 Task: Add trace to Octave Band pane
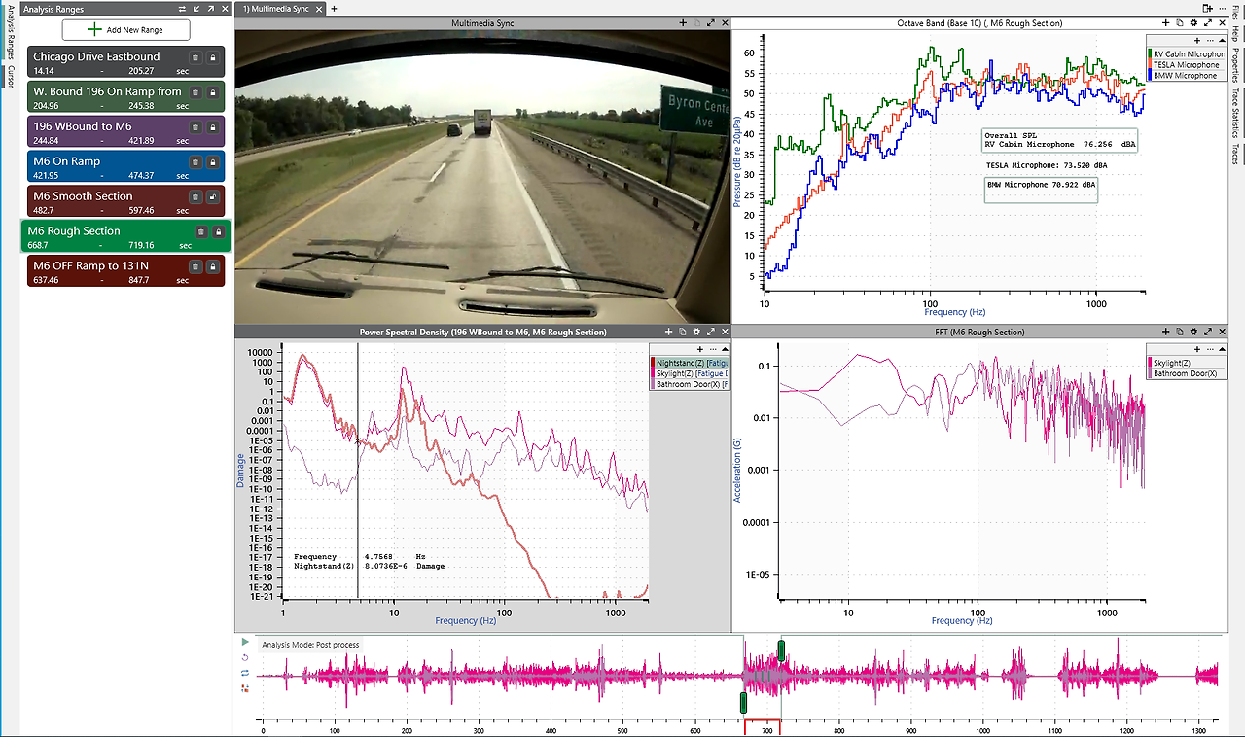point(1166,22)
